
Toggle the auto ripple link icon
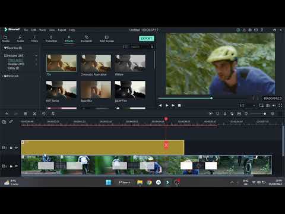(x=11, y=121)
